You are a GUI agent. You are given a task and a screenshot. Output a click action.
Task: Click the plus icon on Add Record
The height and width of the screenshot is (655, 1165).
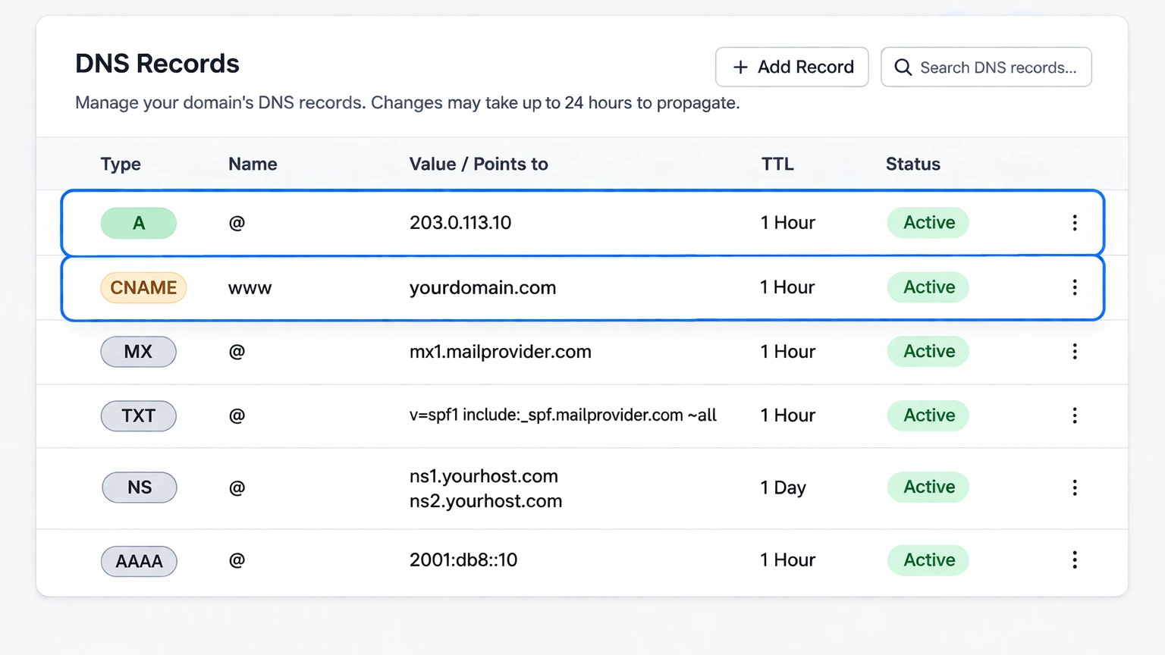click(740, 67)
